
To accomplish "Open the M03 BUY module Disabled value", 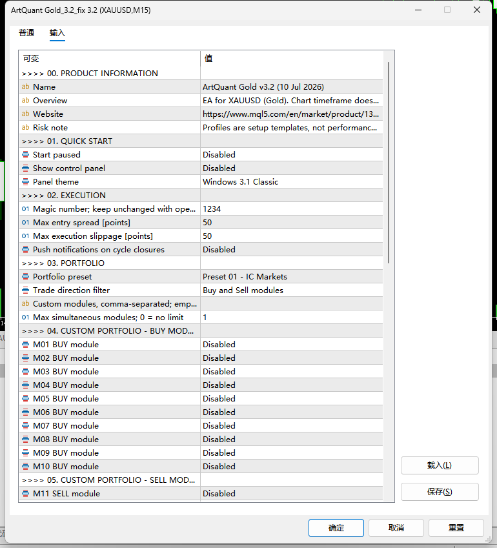I will point(292,372).
